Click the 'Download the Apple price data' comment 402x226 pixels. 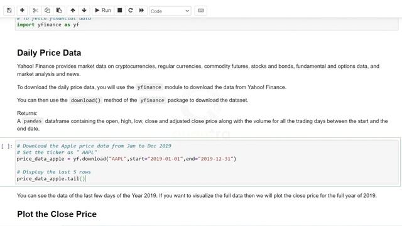pos(94,146)
